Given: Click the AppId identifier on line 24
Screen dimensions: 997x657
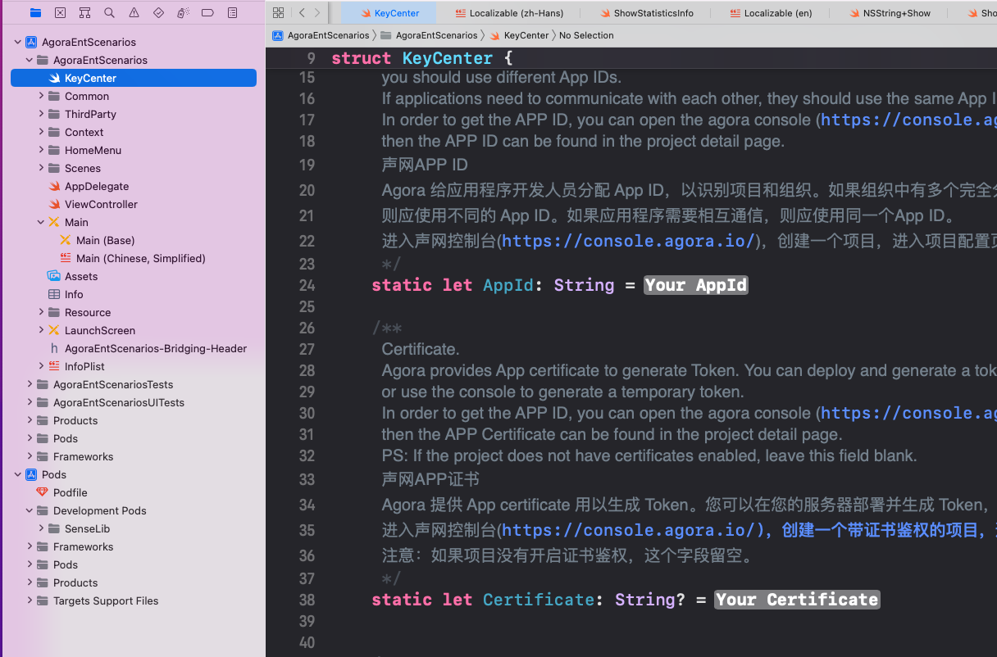Looking at the screenshot, I should (508, 285).
